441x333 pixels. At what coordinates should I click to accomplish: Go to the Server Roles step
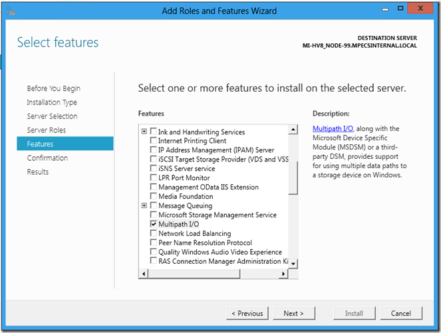(x=46, y=130)
